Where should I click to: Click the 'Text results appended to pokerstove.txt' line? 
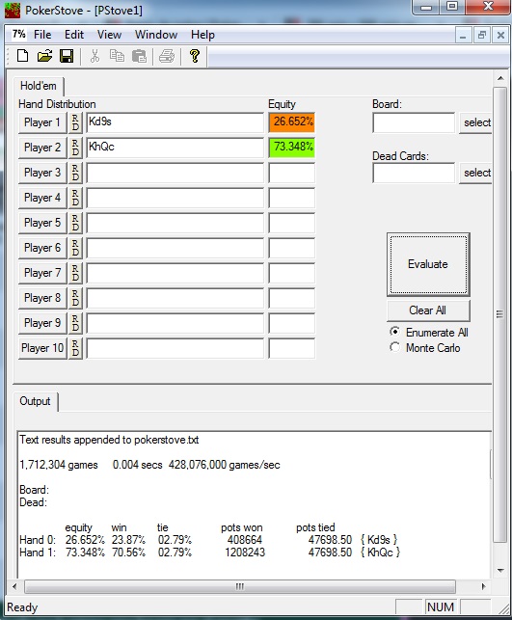click(109, 440)
